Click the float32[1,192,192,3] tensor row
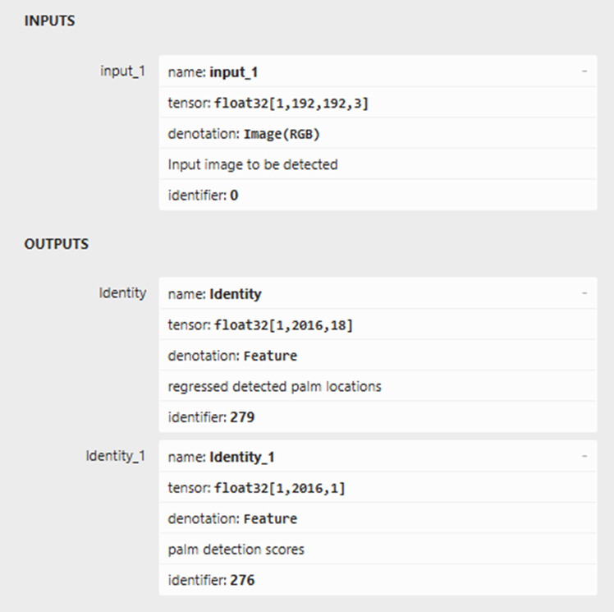Screen dimensions: 614x612 pos(378,103)
